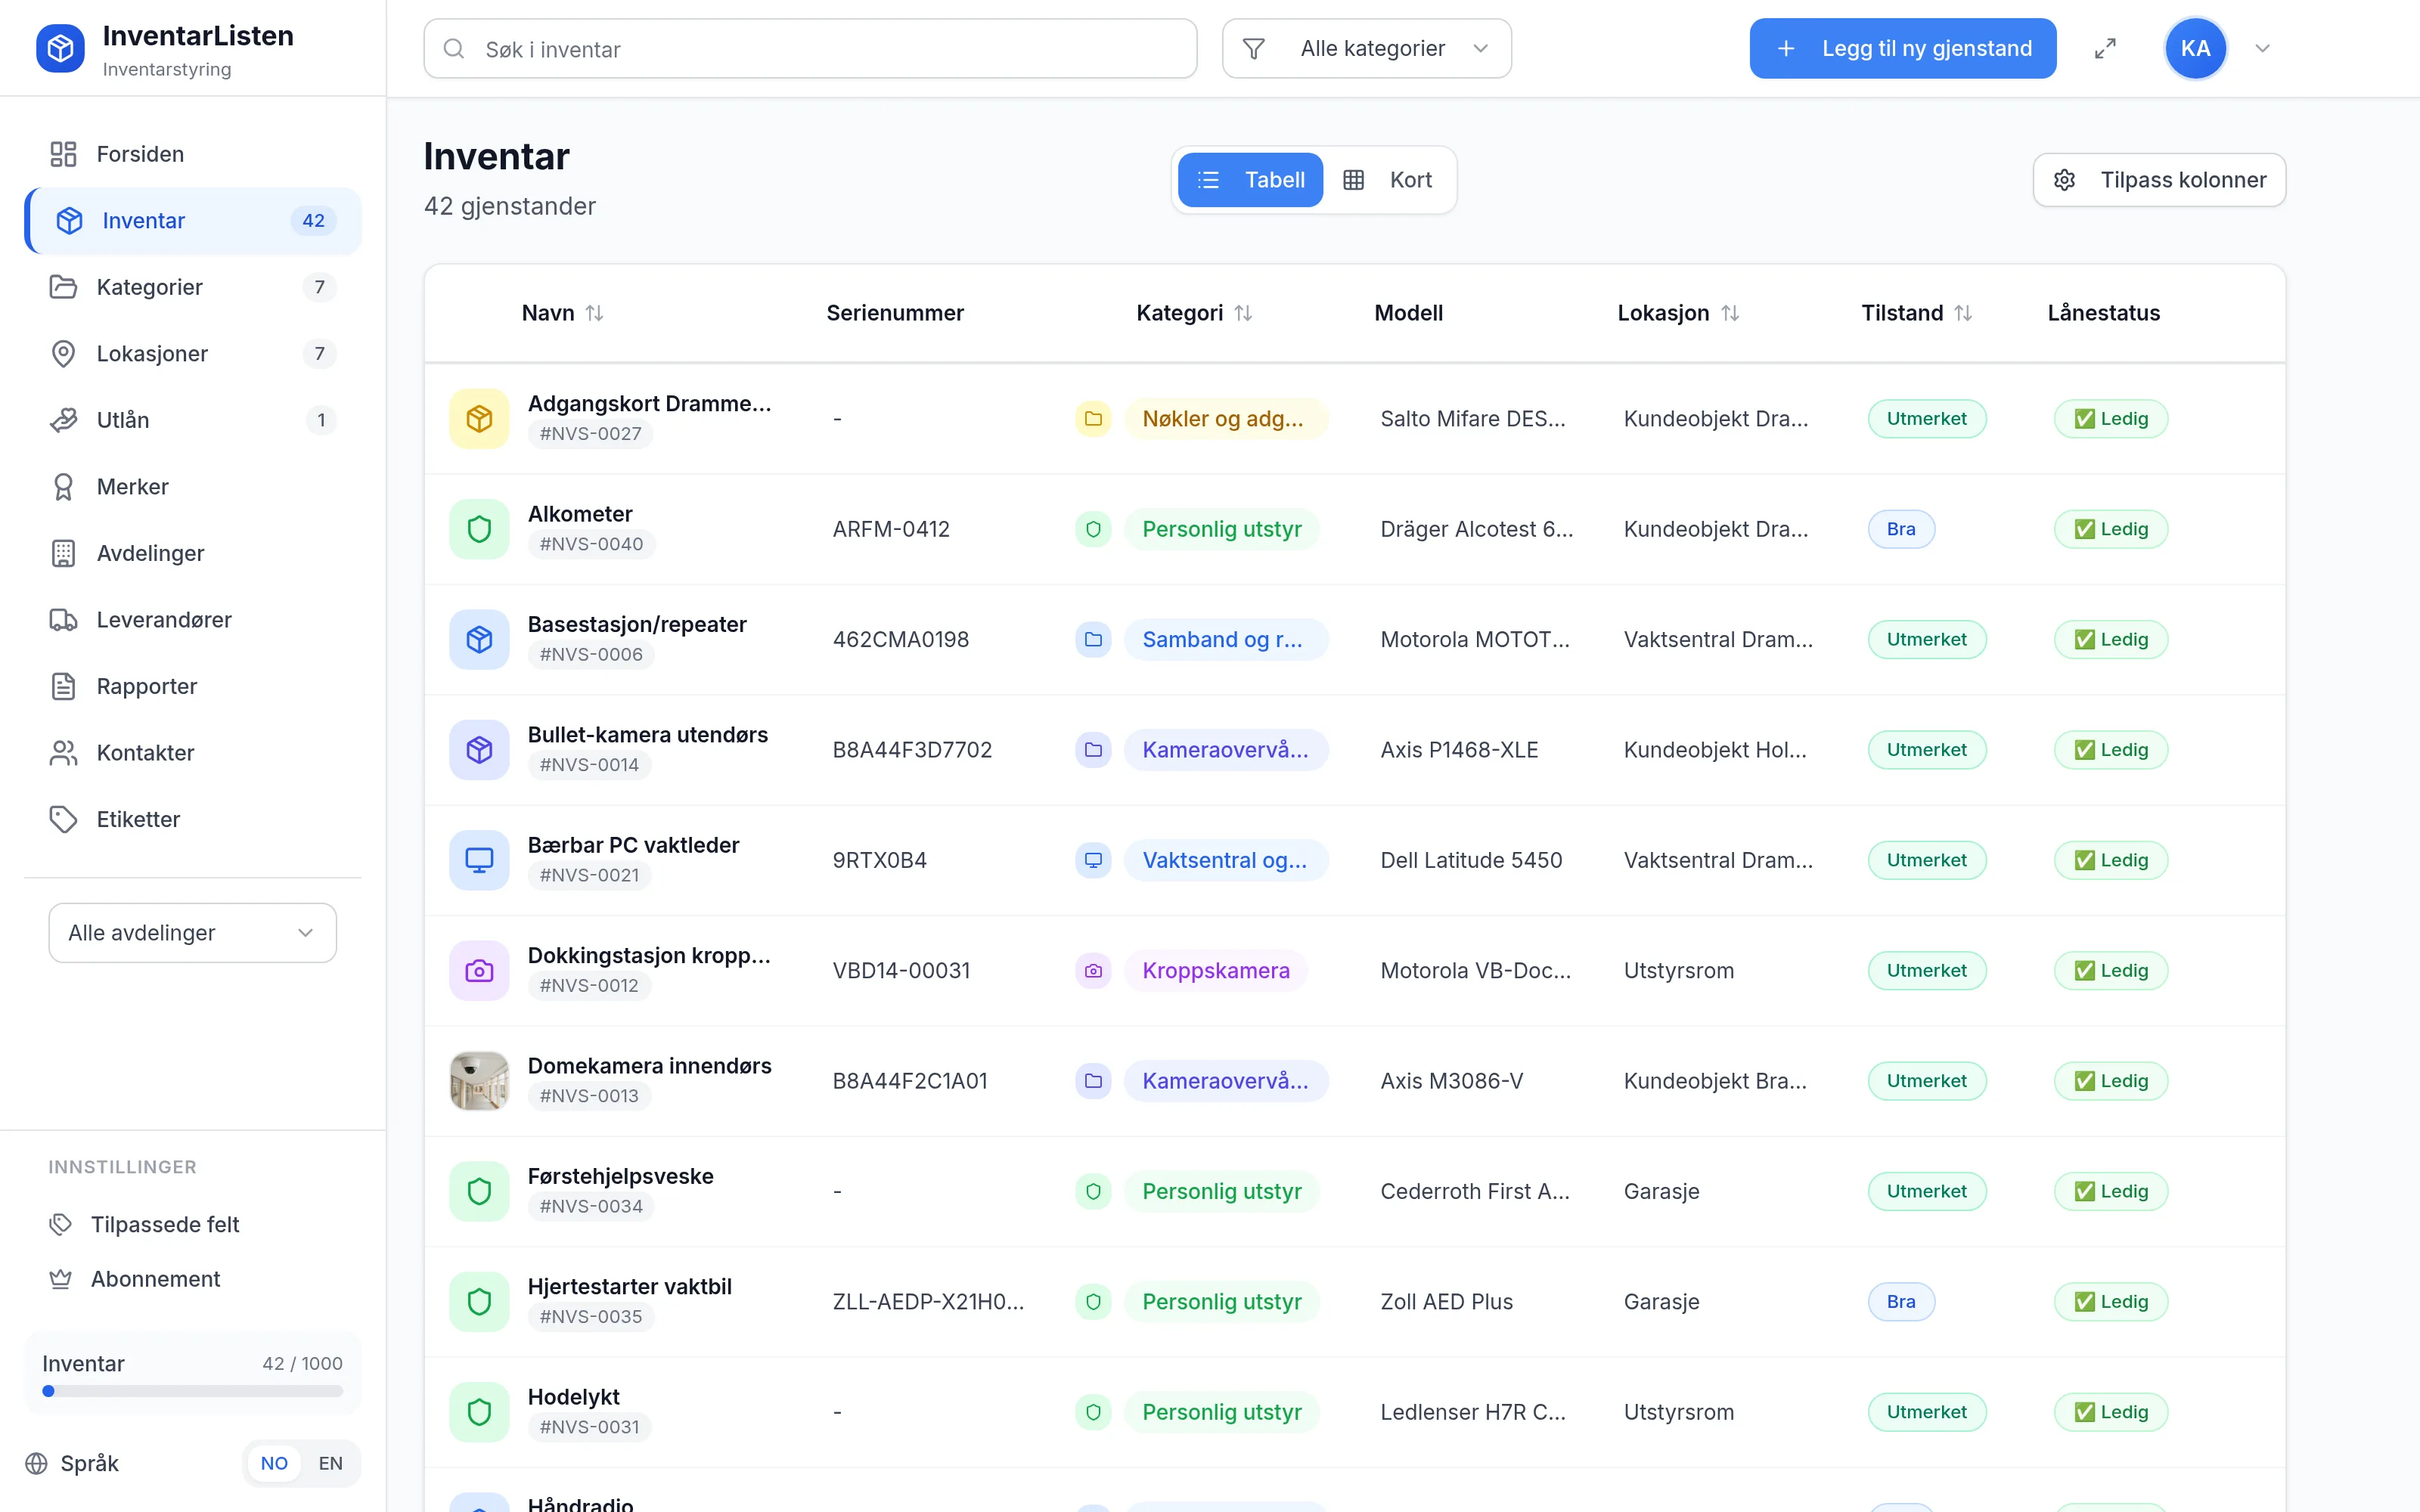Click the filter funnel icon
Image resolution: width=2420 pixels, height=1512 pixels.
[1253, 48]
